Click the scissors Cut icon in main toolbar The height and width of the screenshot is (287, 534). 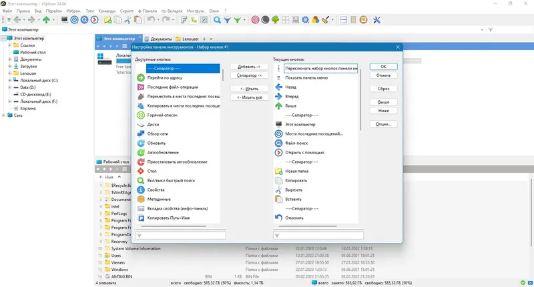127,20
